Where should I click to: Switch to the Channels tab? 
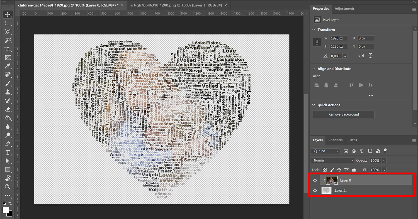pos(336,140)
